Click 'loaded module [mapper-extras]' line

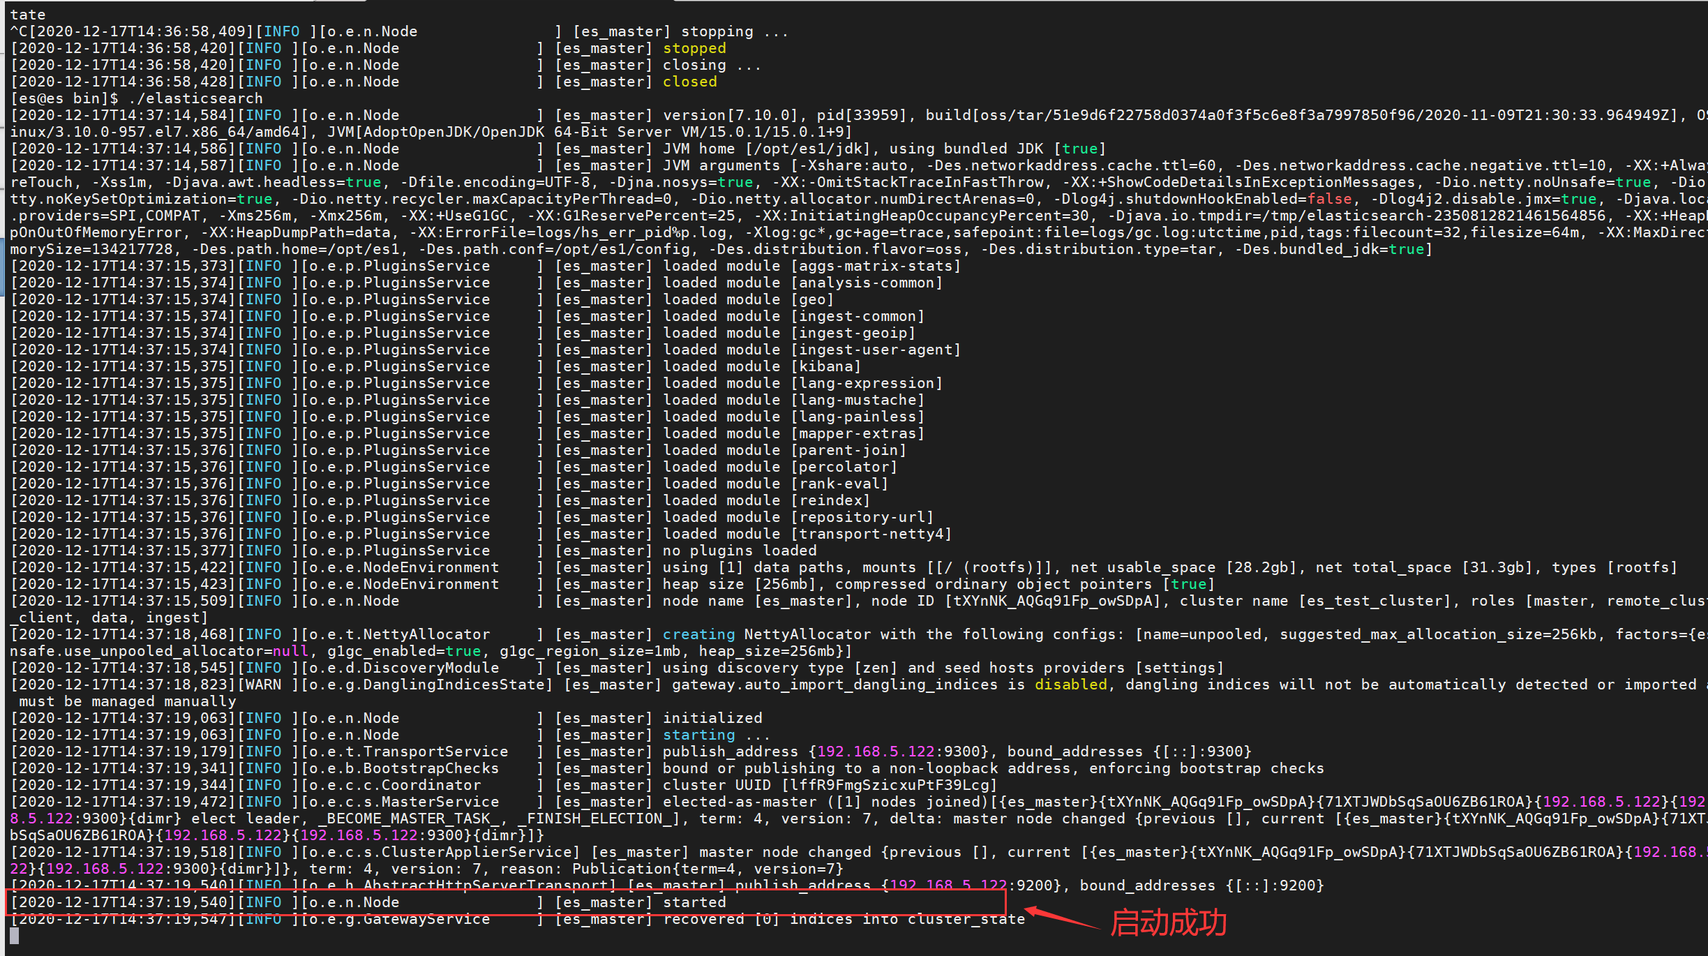[x=793, y=433]
